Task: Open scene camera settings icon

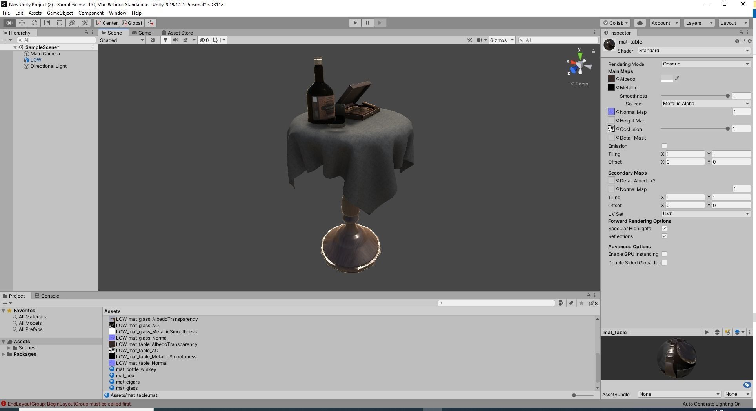Action: pos(479,40)
